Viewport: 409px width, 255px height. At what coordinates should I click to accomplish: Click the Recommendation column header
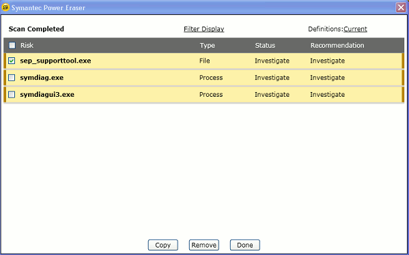click(337, 45)
